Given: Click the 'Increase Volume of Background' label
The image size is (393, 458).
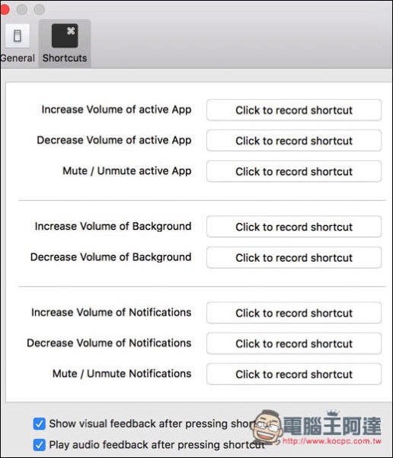Looking at the screenshot, I should (x=113, y=227).
